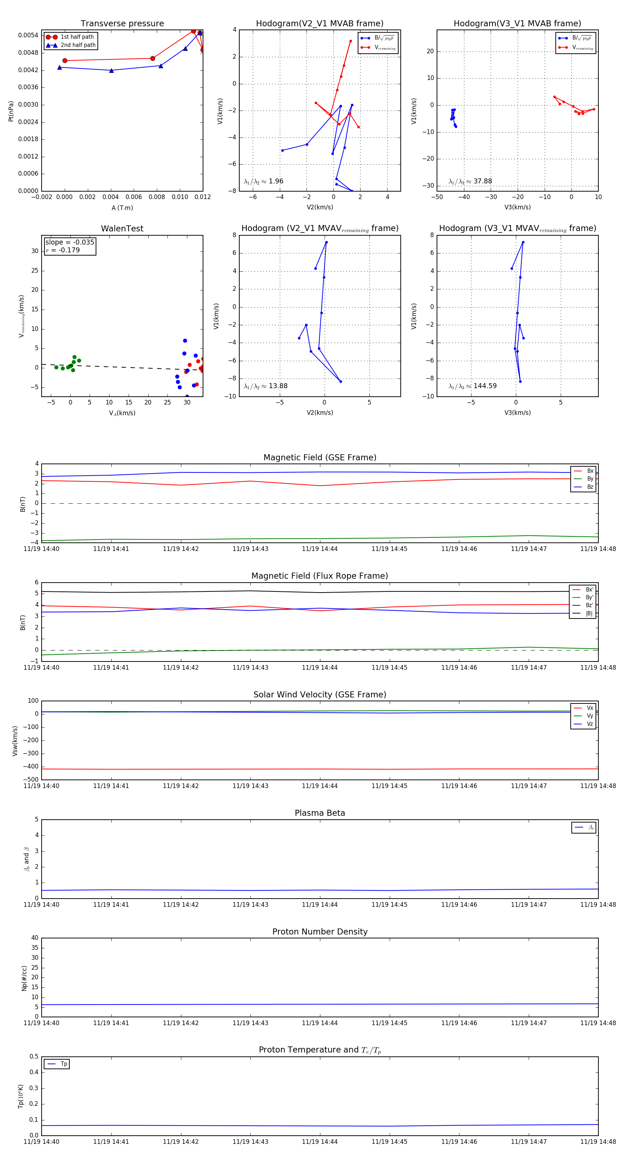The height and width of the screenshot is (1173, 640).
Task: Click the 'Hodogram(V2_V1 MVAB frame)' title
Action: pos(319,24)
